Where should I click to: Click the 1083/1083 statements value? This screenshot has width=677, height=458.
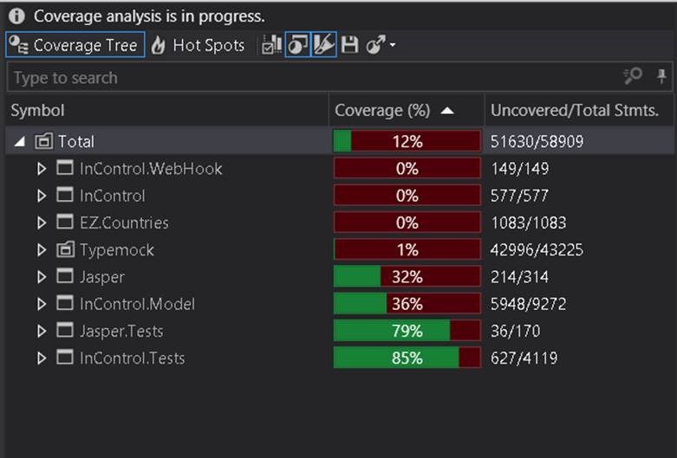click(x=529, y=223)
